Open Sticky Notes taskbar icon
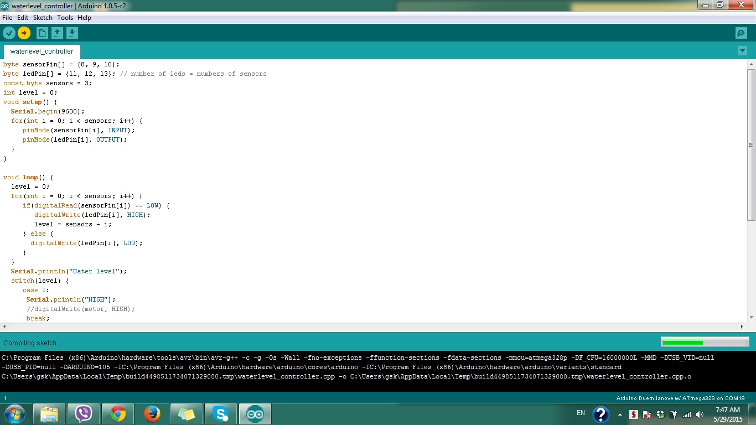 pos(186,414)
